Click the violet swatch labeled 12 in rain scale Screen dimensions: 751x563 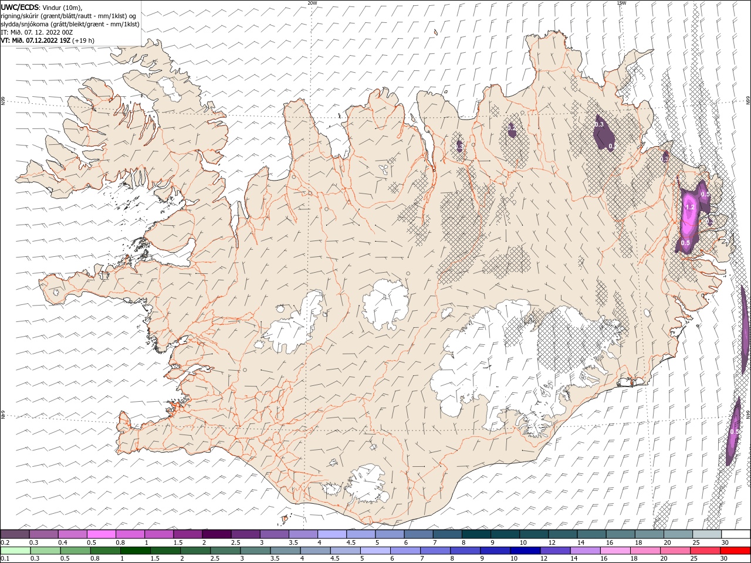click(555, 551)
